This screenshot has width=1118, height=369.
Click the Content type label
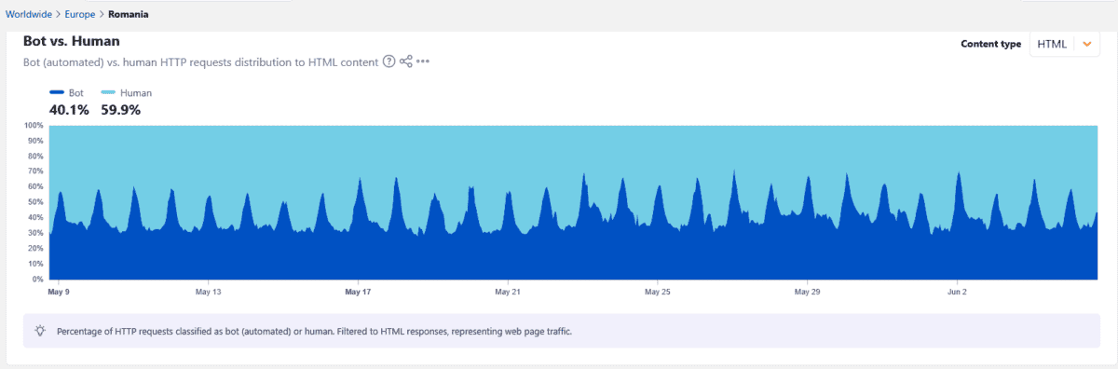(990, 44)
